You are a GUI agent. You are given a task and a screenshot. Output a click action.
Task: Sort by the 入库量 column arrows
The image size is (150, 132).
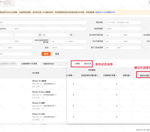click(73, 75)
